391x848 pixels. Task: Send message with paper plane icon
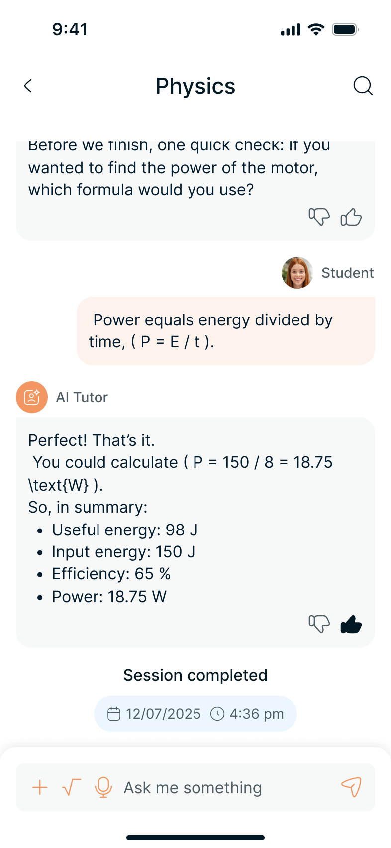pos(351,787)
